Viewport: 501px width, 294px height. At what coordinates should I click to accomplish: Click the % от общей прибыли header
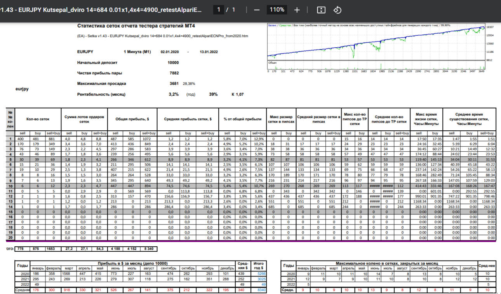tap(242, 119)
